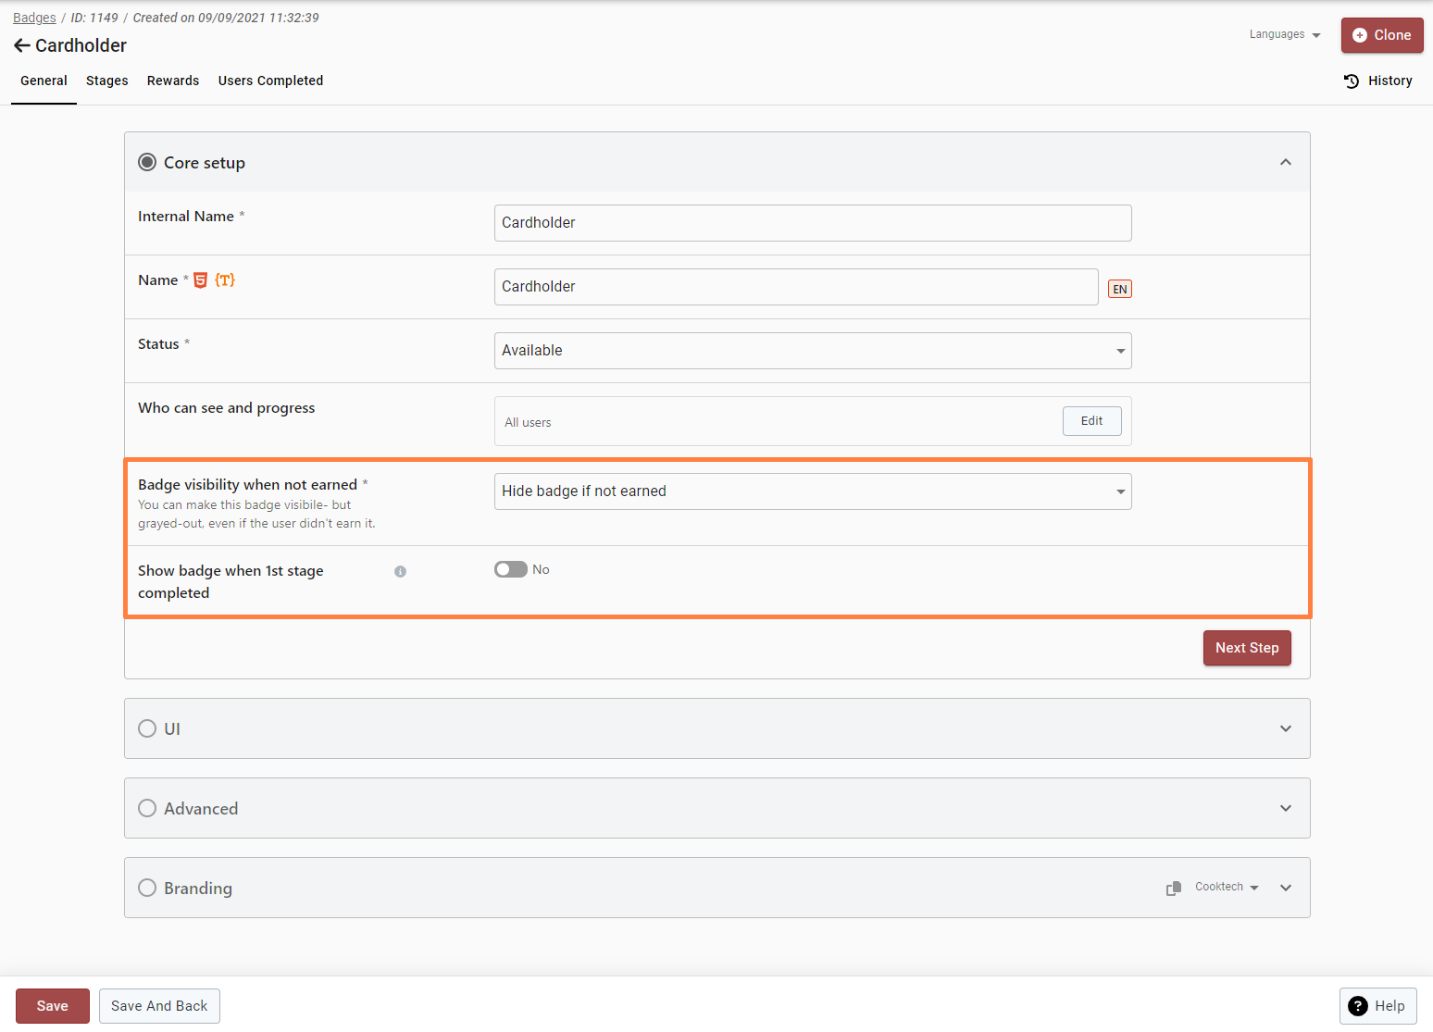Switch to the Stages tab
This screenshot has width=1433, height=1032.
click(107, 81)
